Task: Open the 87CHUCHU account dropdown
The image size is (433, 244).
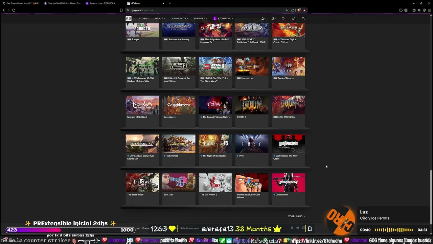Action: pyautogui.click(x=223, y=19)
